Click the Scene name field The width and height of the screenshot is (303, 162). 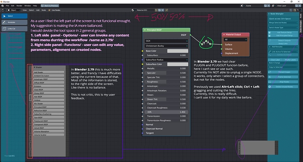255,6
